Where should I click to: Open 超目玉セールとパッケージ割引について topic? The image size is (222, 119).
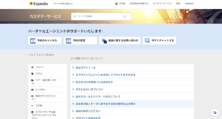132,97
